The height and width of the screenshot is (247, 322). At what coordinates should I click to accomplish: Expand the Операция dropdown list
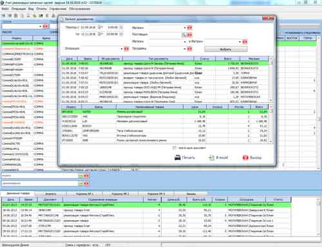tap(122, 49)
